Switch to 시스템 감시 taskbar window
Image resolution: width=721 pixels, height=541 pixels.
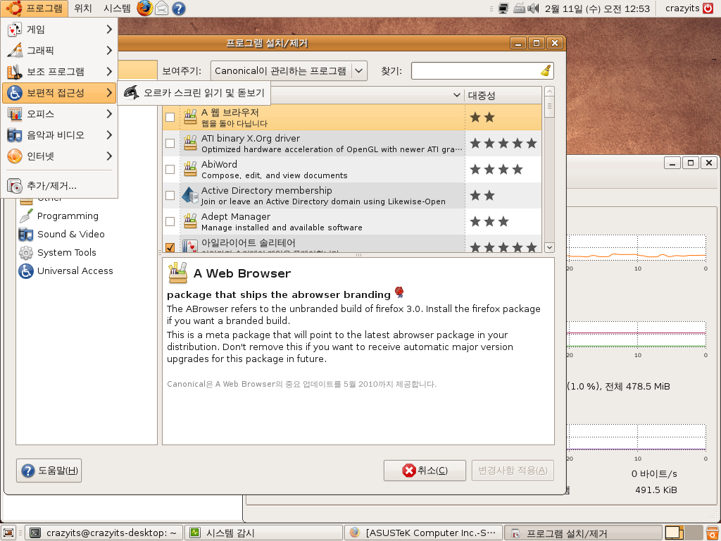(x=263, y=533)
